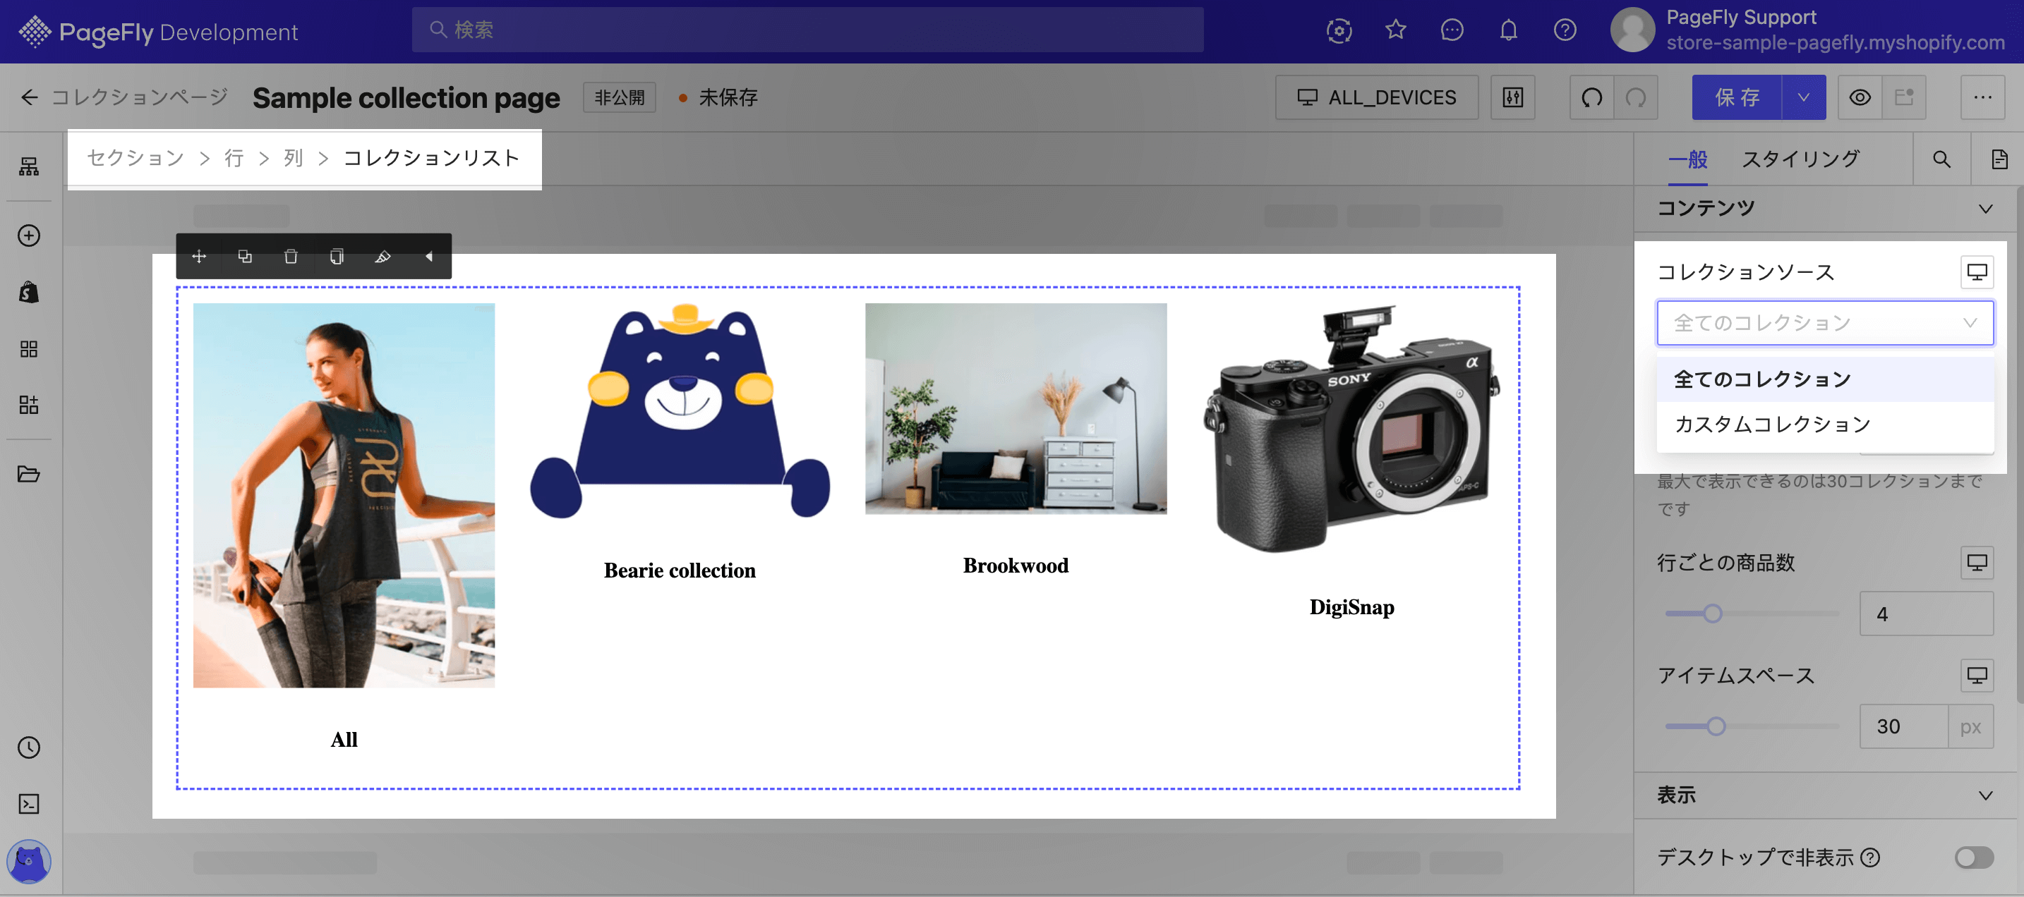The image size is (2024, 897).
Task: Click the bear mascot avatar icon
Action: (x=29, y=861)
